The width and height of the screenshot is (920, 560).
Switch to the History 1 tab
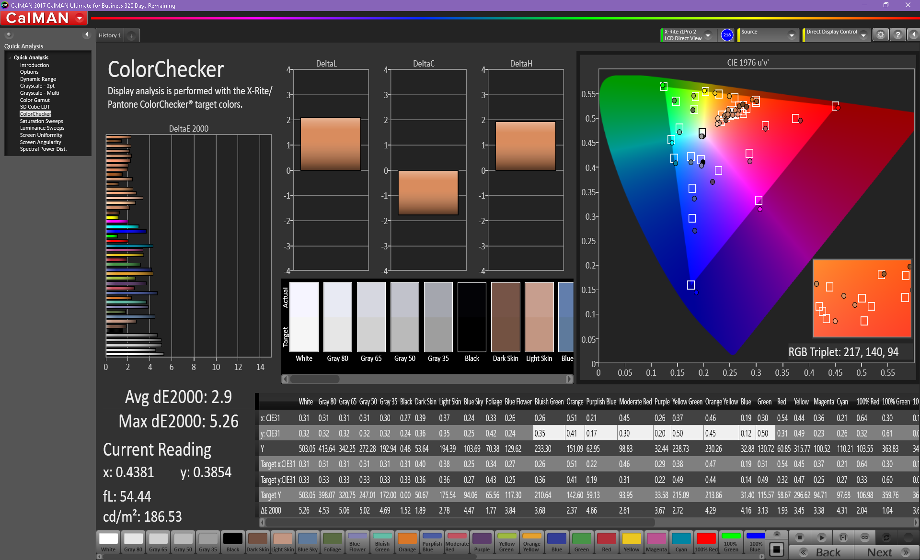[x=110, y=35]
